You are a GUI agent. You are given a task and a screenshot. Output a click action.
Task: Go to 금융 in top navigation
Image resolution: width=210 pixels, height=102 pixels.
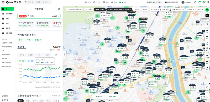[x=88, y=2]
